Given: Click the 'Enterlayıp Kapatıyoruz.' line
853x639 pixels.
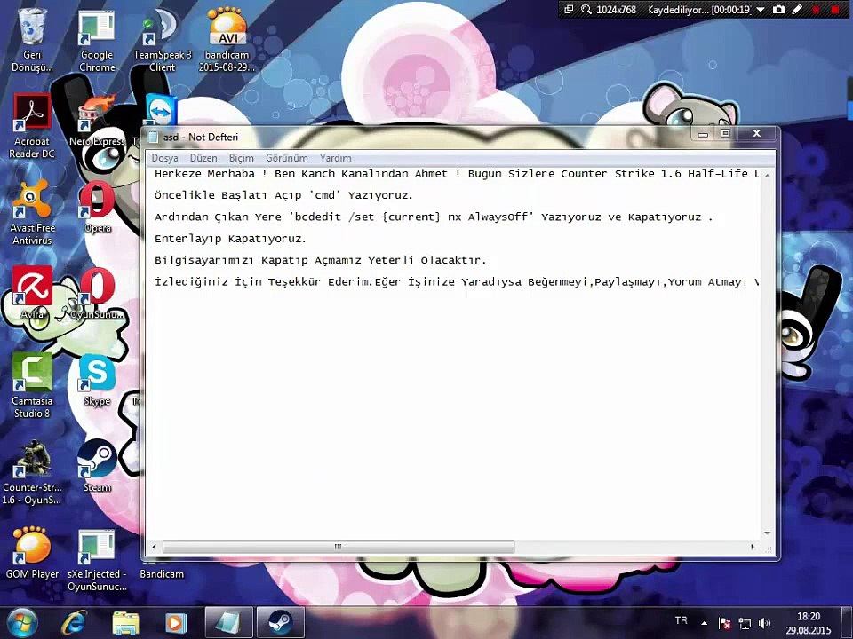Looking at the screenshot, I should 230,239.
